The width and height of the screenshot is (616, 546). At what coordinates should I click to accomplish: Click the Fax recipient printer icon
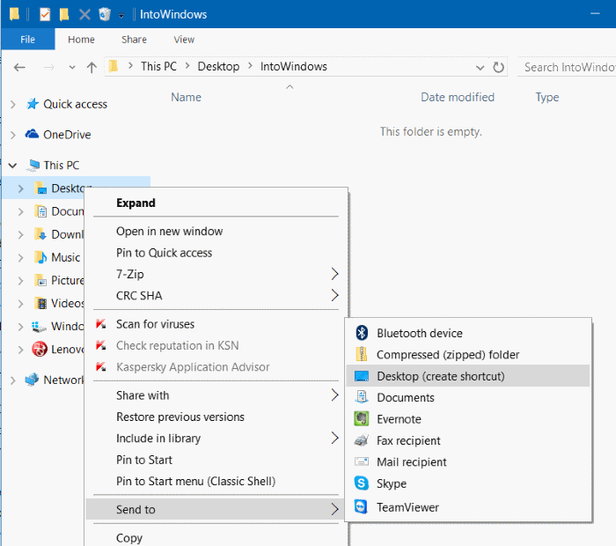[361, 440]
